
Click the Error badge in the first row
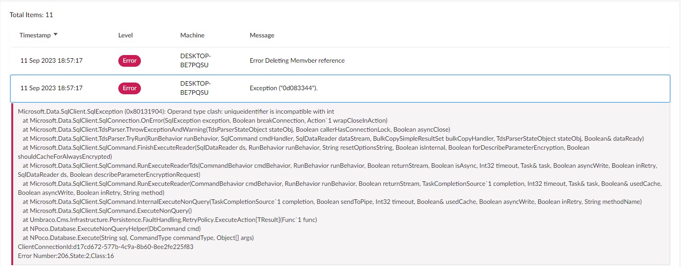(x=130, y=61)
